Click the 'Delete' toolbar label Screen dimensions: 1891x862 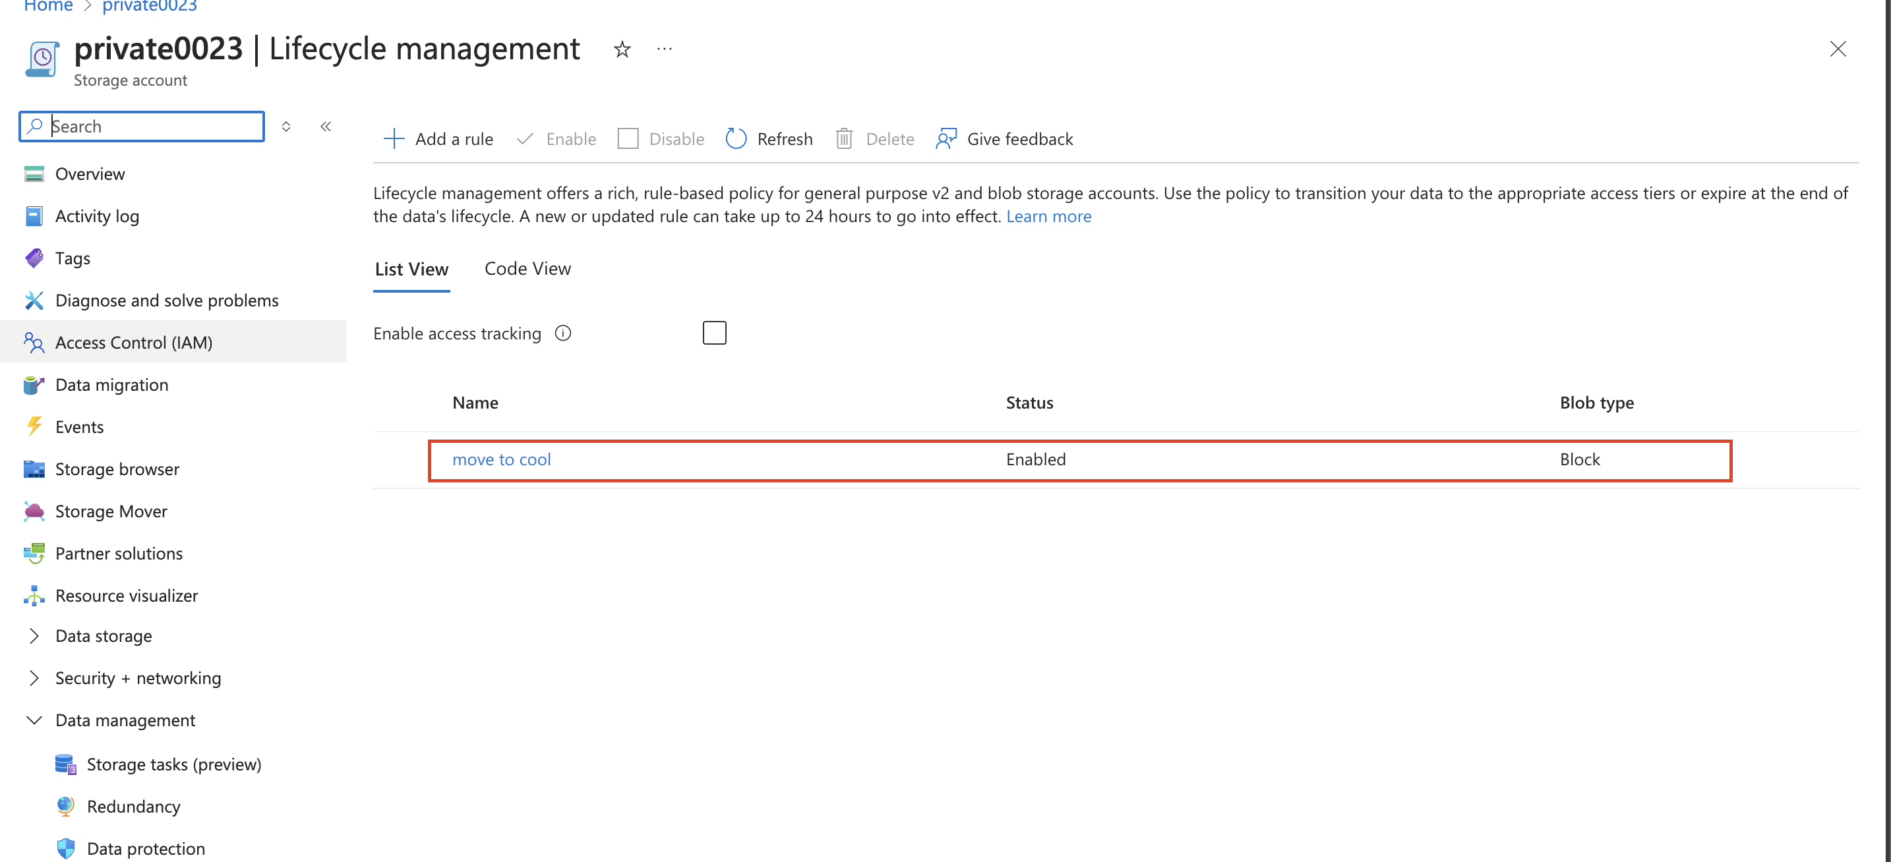tap(889, 138)
